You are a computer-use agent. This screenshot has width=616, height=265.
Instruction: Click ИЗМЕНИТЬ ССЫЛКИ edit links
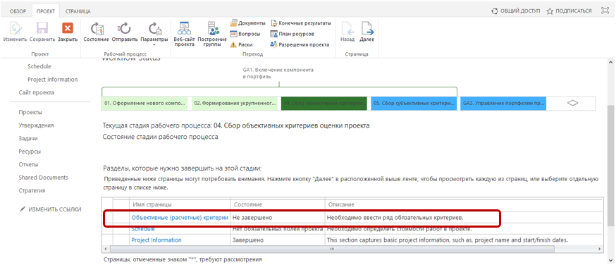click(x=50, y=209)
